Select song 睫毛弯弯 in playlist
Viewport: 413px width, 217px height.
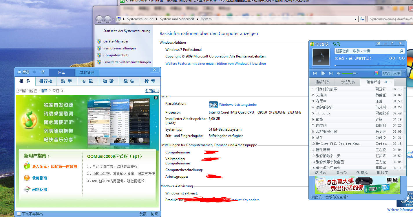356,150
